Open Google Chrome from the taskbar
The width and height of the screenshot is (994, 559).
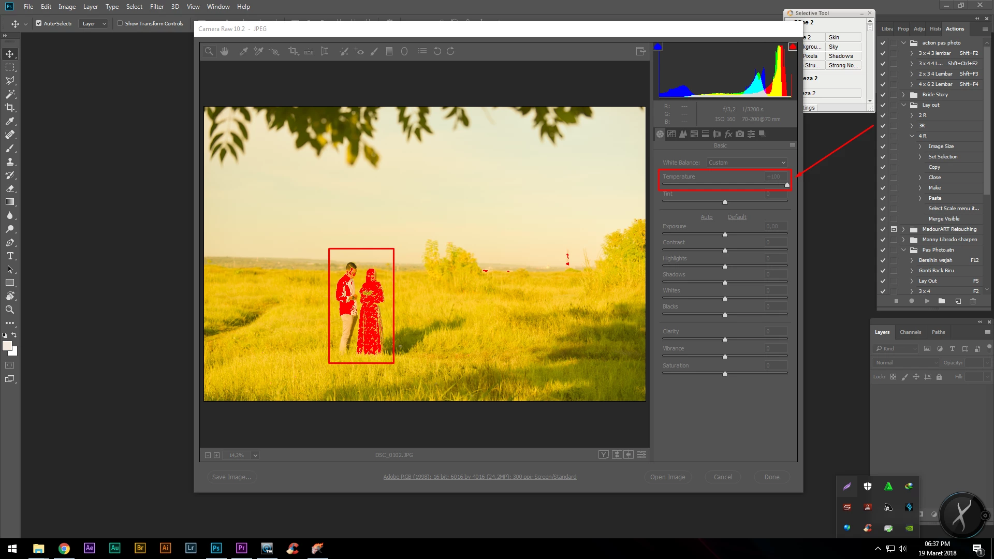(x=64, y=549)
